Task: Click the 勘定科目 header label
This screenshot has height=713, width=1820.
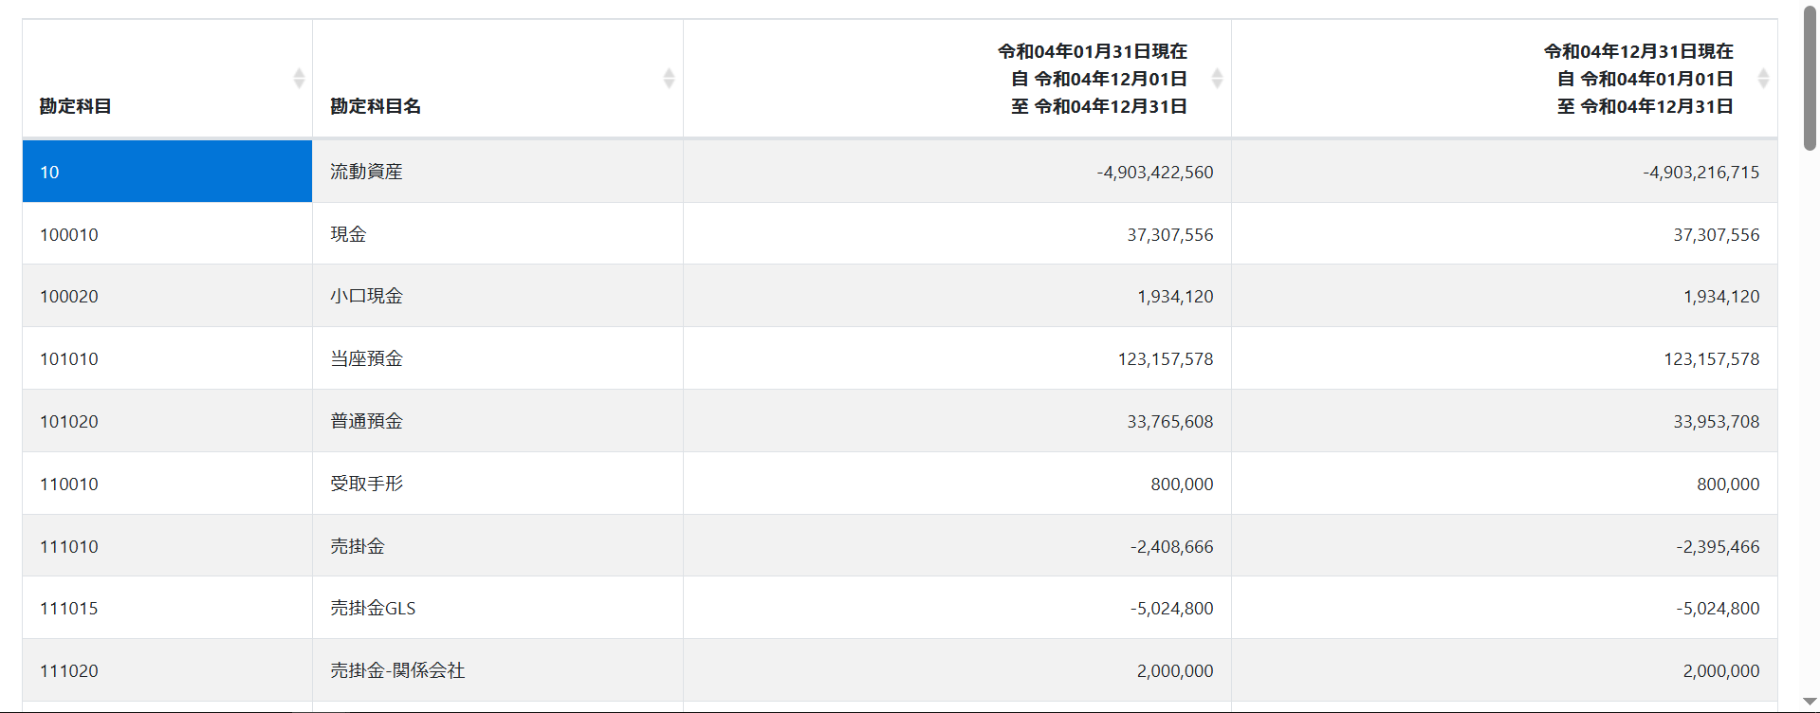Action: point(76,106)
